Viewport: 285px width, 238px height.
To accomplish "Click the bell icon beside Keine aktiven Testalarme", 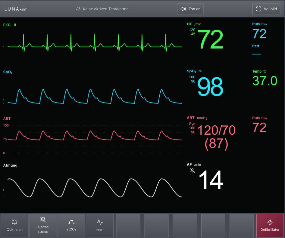I will tap(78, 9).
